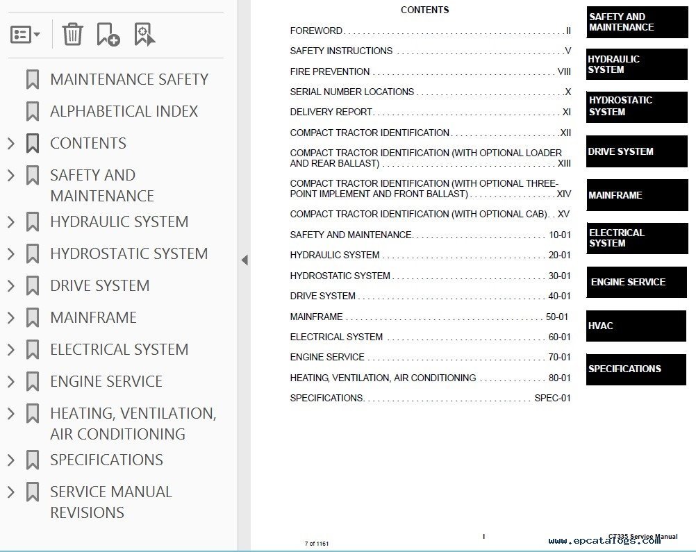Viewport: 696px width, 552px height.
Task: Delete the selected bookmark with trash icon
Action: pos(72,34)
